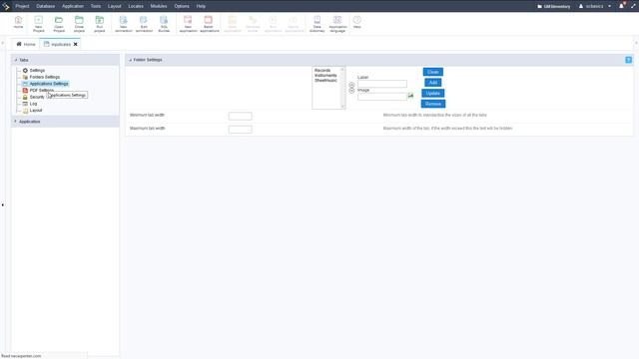Open the Batch applications tool
The width and height of the screenshot is (639, 359).
[209, 24]
